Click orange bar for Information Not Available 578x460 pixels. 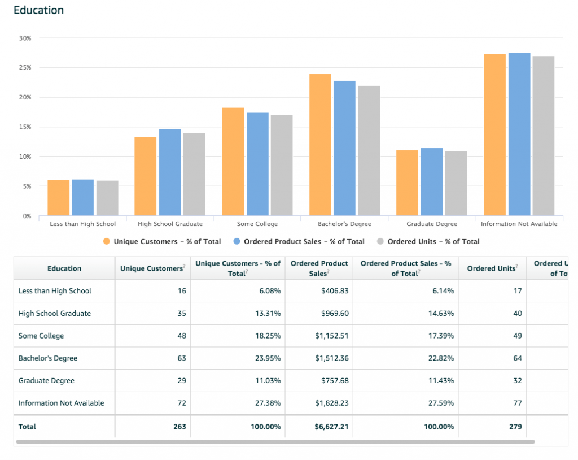(x=494, y=134)
